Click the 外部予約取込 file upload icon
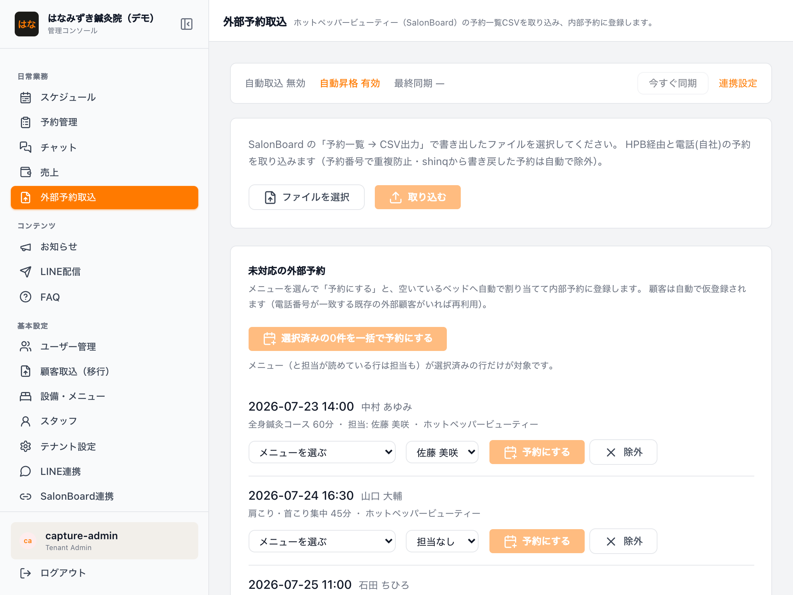793x595 pixels. coord(26,198)
